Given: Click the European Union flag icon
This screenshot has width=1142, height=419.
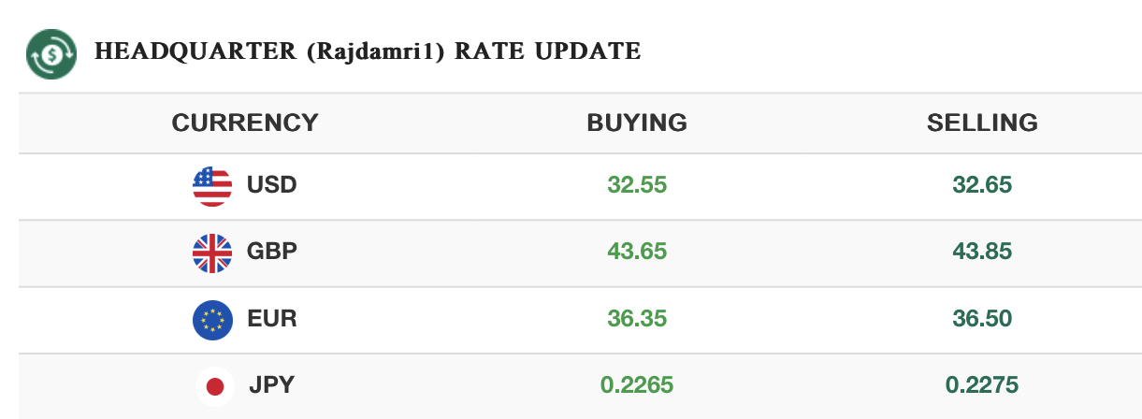Looking at the screenshot, I should [x=212, y=319].
